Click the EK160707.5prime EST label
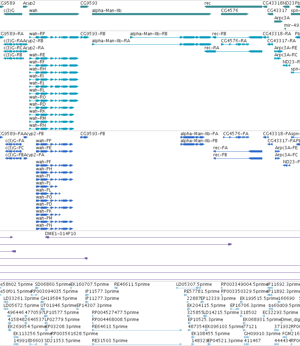This screenshot has width=300, height=346. click(90, 284)
